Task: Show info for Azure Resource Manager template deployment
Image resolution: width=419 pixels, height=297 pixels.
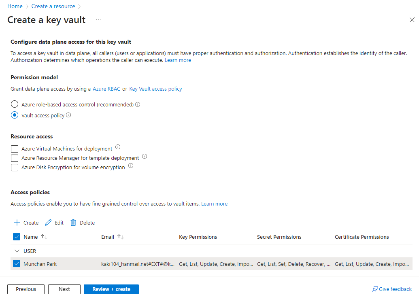Action: click(145, 156)
